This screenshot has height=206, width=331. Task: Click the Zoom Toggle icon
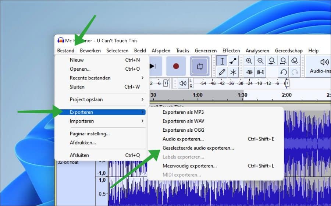[295, 61]
